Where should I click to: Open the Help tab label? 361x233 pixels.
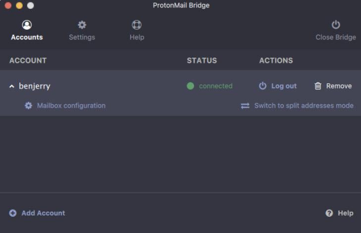point(137,37)
